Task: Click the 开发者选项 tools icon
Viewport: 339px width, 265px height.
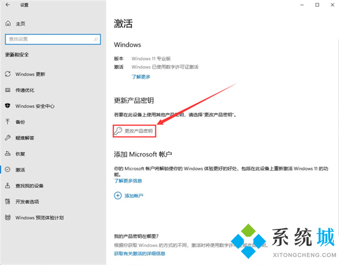Action: tap(8, 202)
